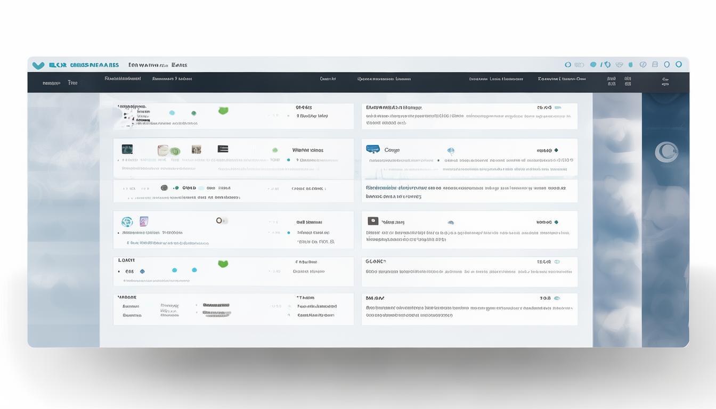Expand the diamond marker in the camera card
716x409 pixels.
pos(556,222)
